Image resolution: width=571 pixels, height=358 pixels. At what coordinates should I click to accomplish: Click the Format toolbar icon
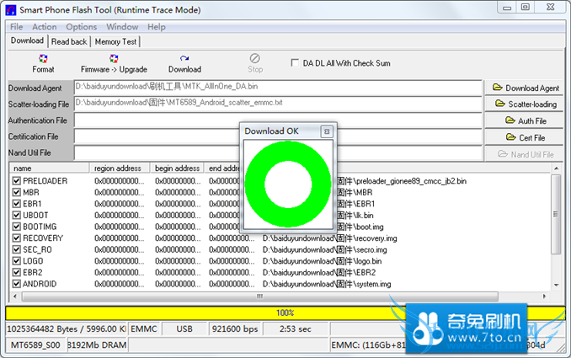43,63
